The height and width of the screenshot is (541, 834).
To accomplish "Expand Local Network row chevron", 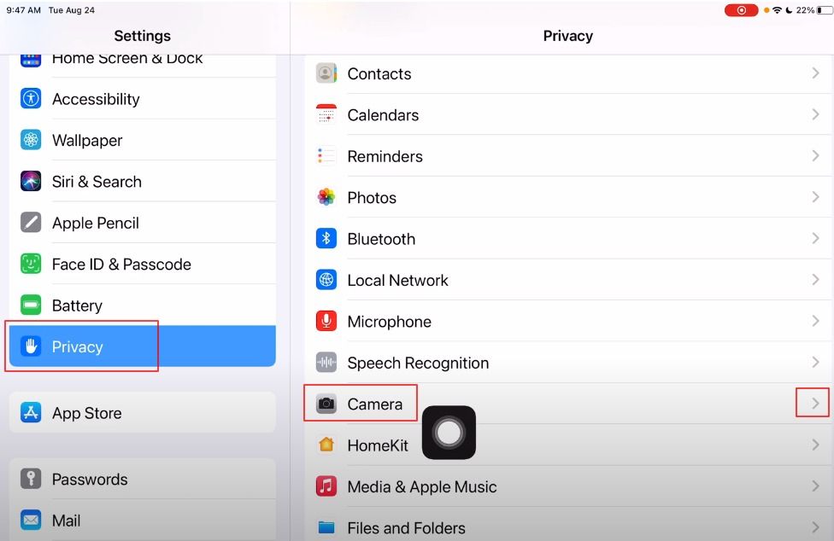I will click(815, 280).
